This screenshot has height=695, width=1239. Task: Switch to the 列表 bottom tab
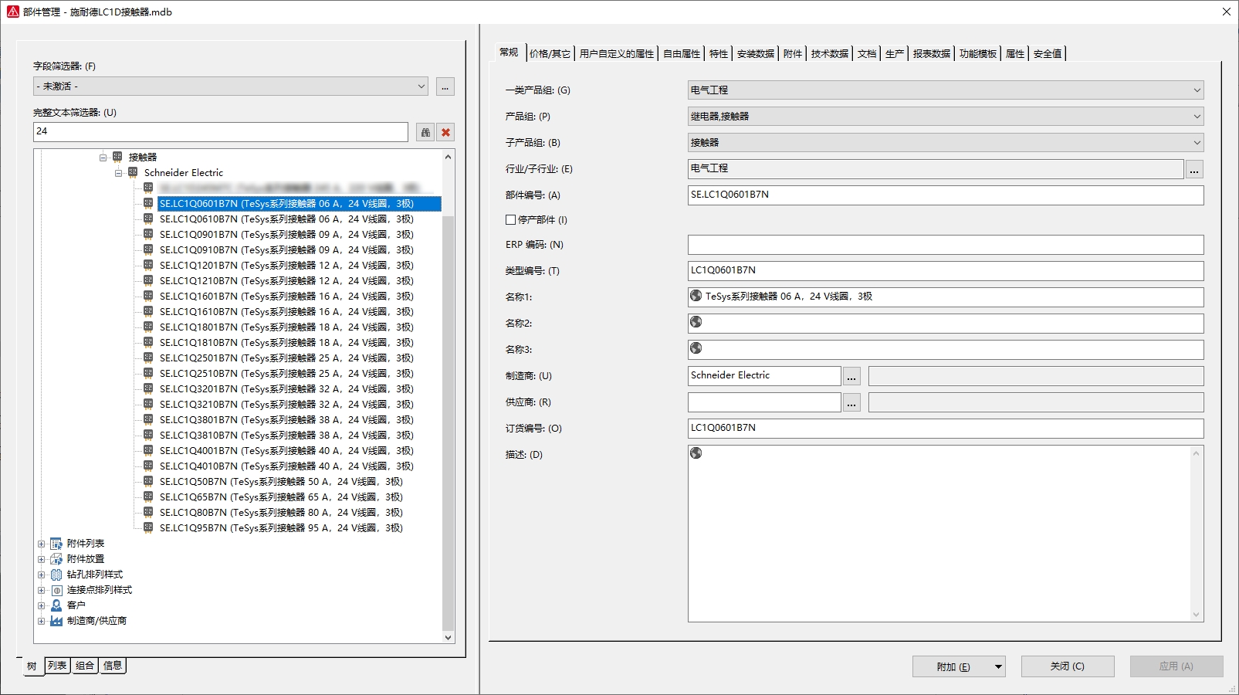tap(57, 666)
